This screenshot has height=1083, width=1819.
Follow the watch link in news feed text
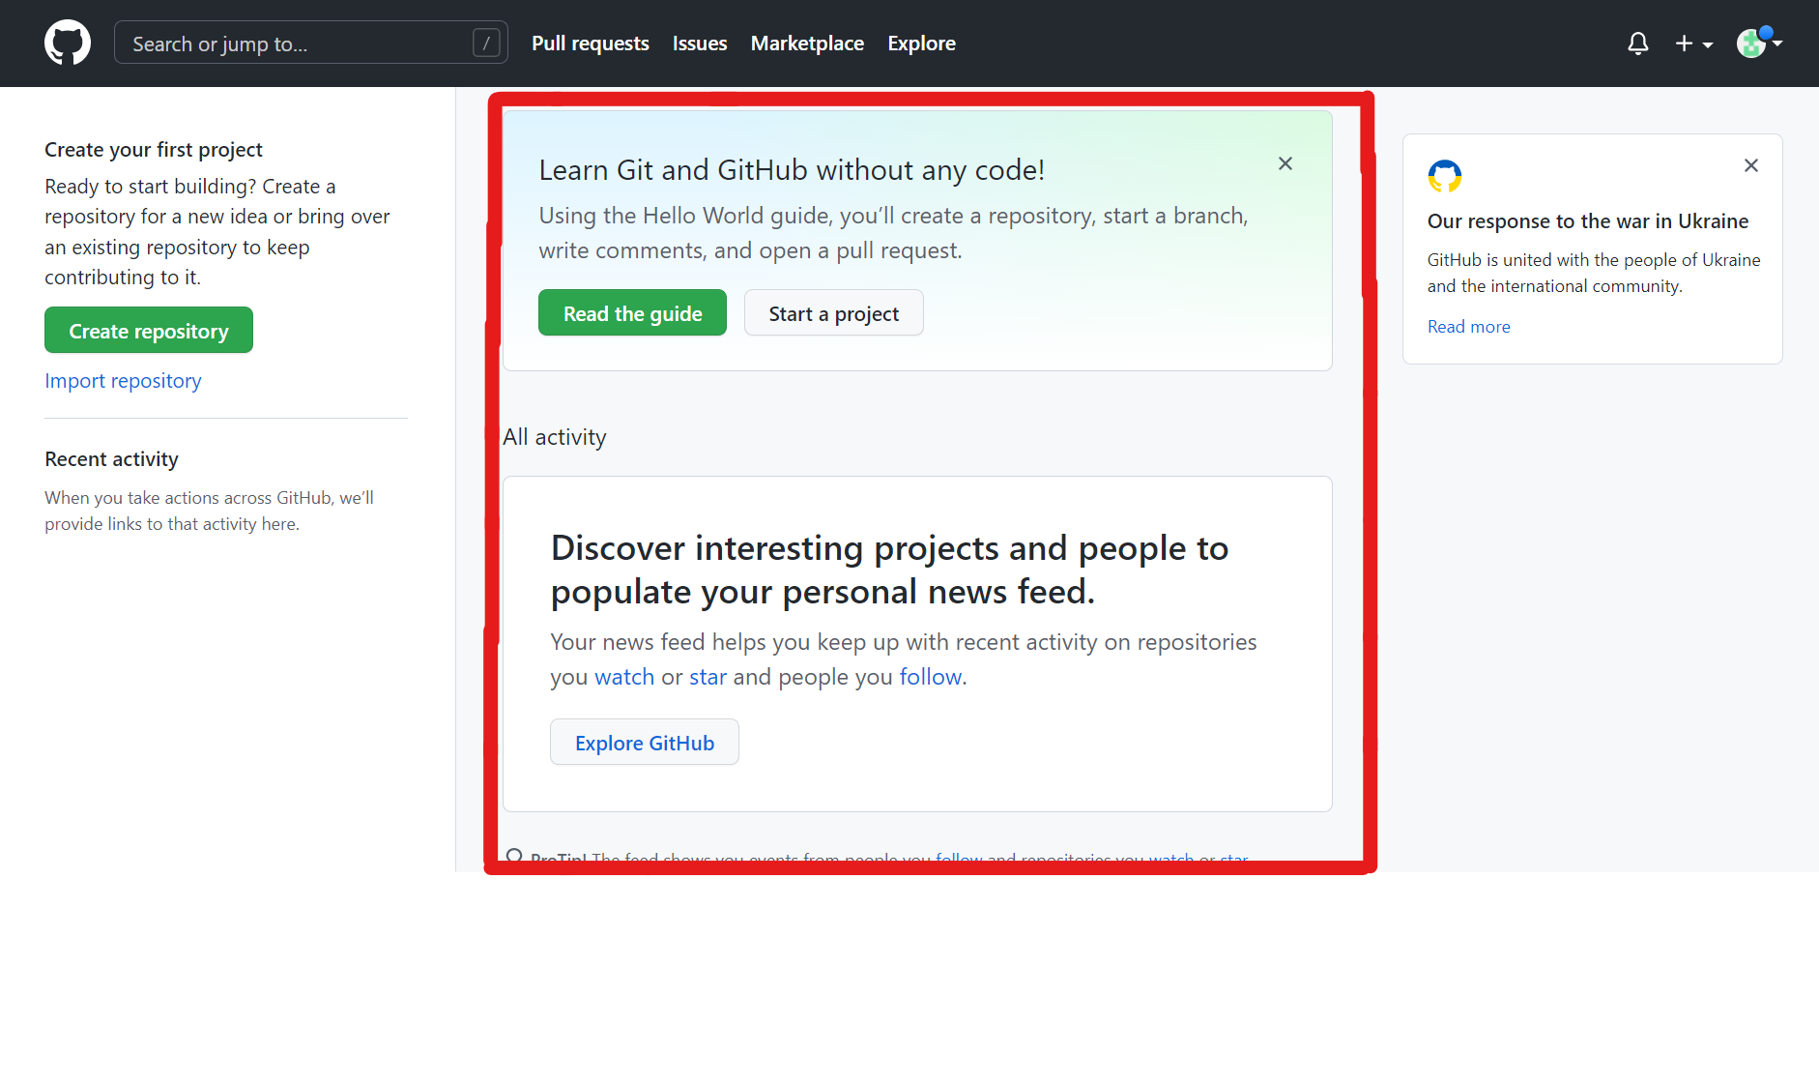(624, 677)
